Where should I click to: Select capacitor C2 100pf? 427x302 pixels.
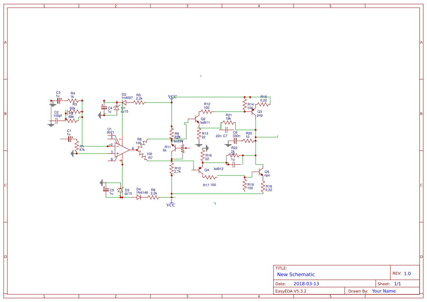[x=56, y=121]
